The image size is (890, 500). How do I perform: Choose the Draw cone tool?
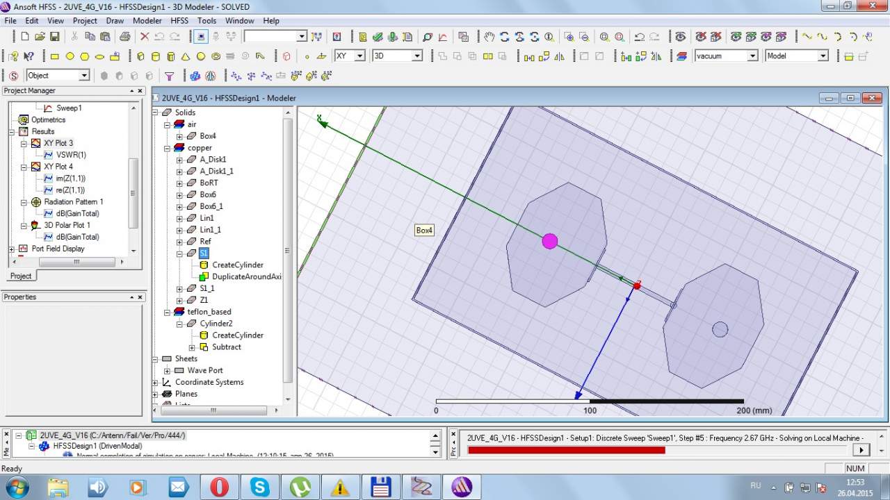pyautogui.click(x=186, y=56)
